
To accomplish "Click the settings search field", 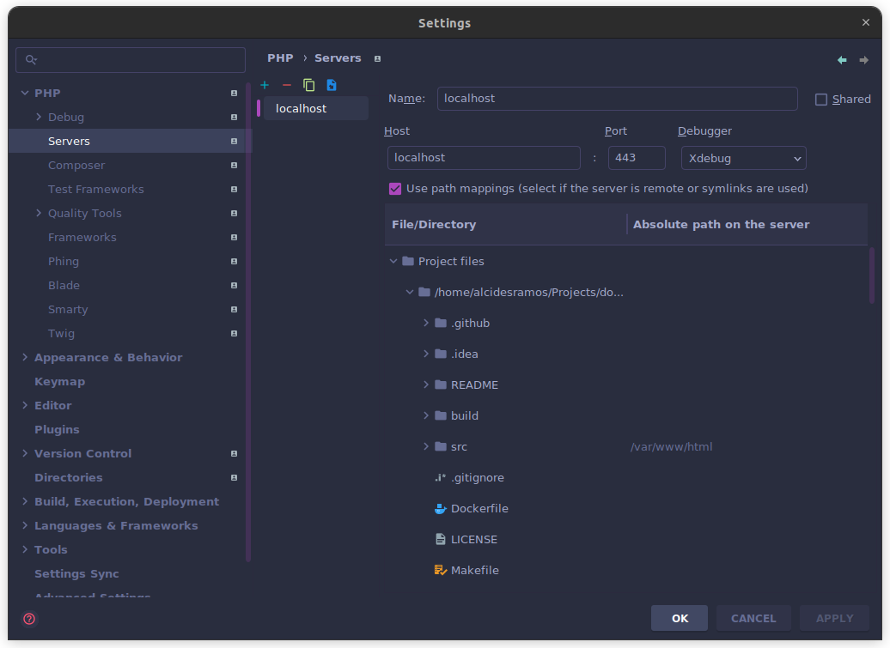I will click(131, 60).
